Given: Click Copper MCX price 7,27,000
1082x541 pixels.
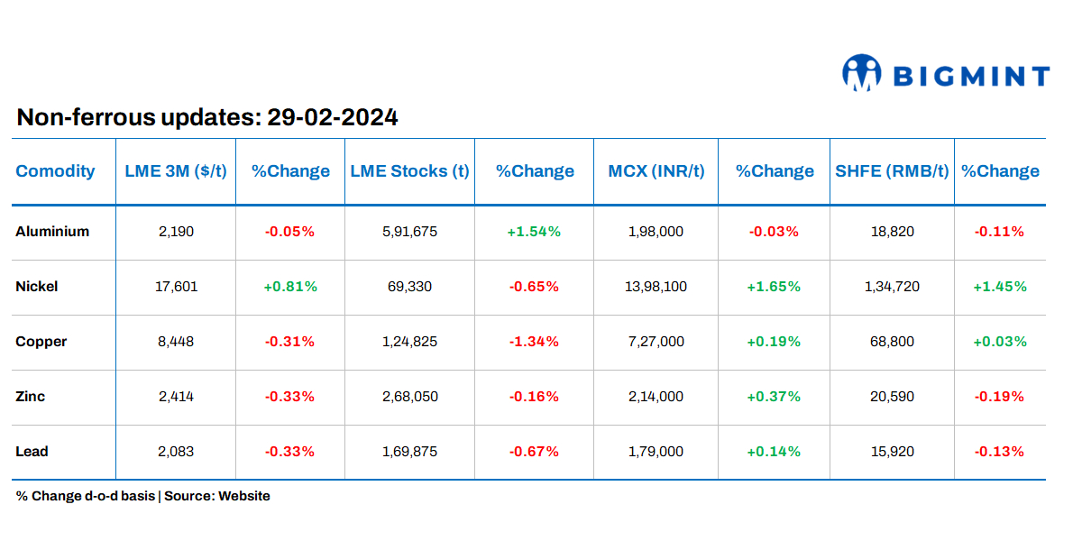Looking at the screenshot, I should coord(656,342).
